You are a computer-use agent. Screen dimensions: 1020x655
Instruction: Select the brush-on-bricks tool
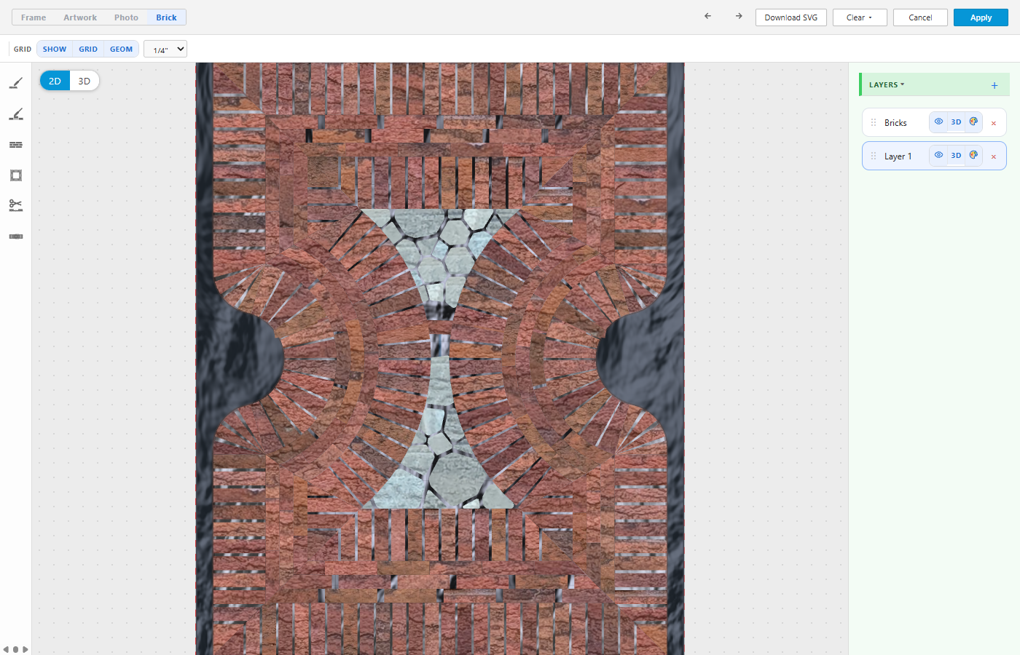(16, 114)
